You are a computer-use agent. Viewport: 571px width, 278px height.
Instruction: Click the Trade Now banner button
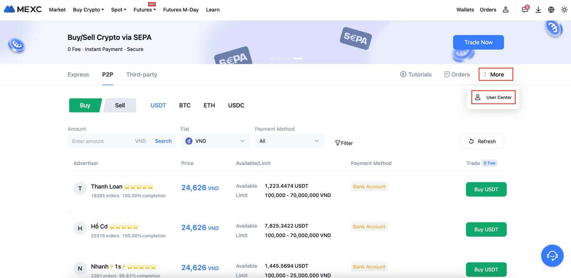(x=478, y=42)
